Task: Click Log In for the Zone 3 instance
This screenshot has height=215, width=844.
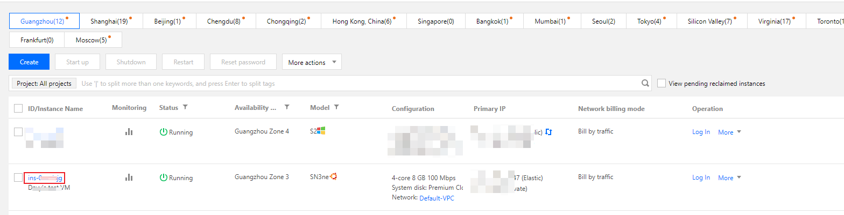Action: (701, 177)
